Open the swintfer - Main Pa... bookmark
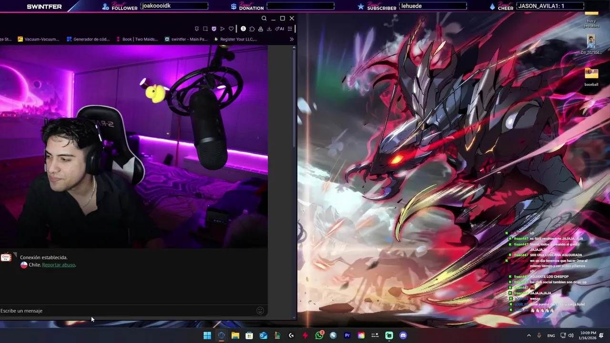Viewport: 610px width, 343px height. pyautogui.click(x=186, y=39)
